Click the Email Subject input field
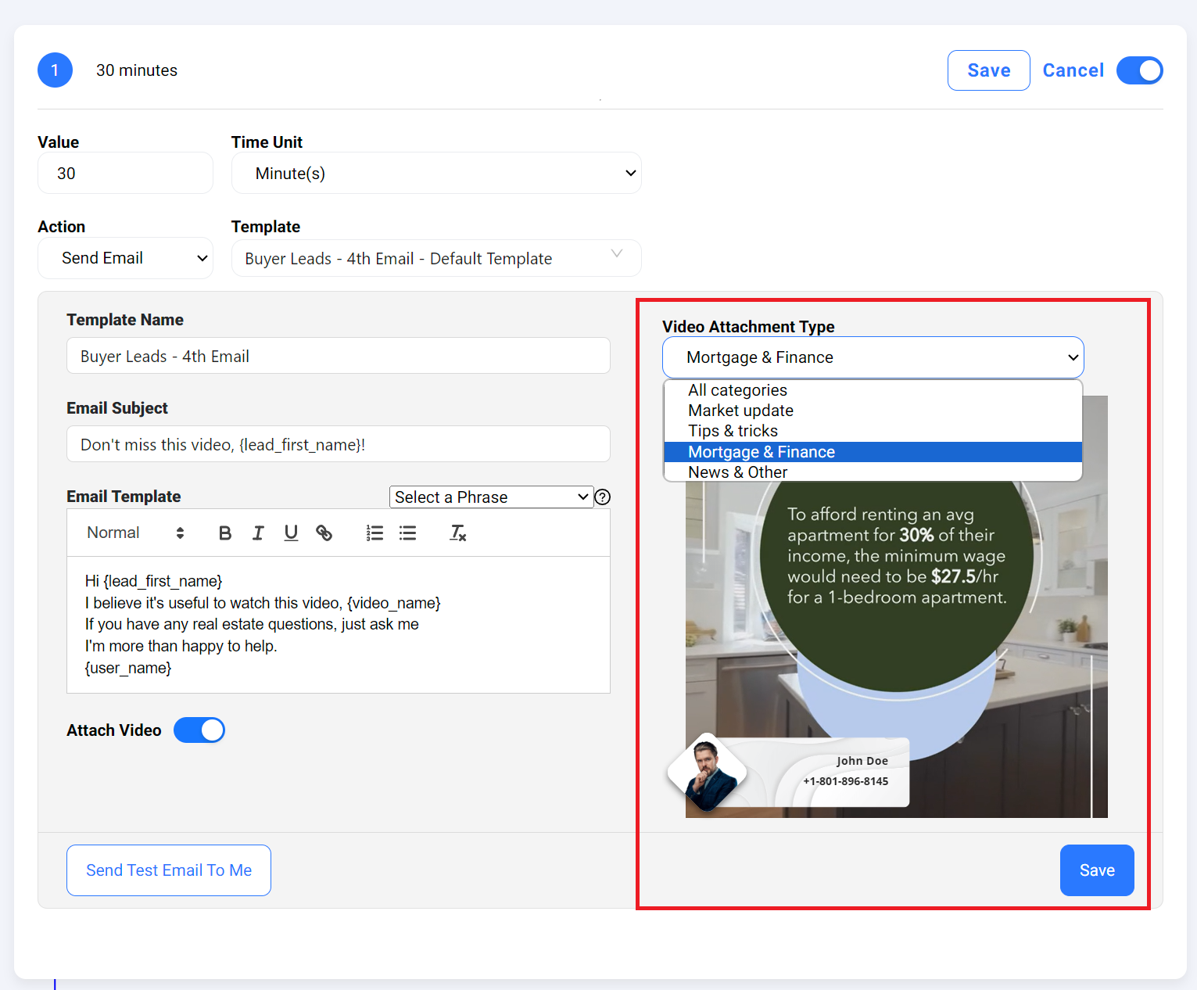 338,444
